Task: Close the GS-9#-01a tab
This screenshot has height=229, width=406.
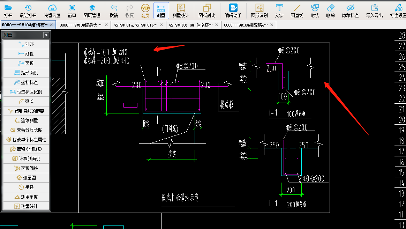Action: click(161, 25)
